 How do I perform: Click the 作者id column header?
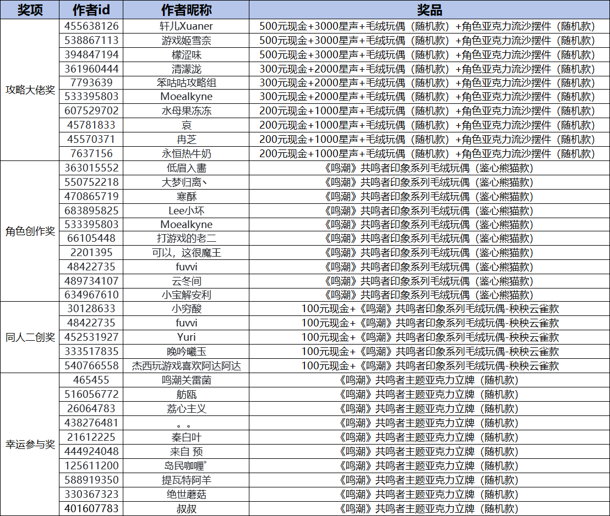pos(91,10)
